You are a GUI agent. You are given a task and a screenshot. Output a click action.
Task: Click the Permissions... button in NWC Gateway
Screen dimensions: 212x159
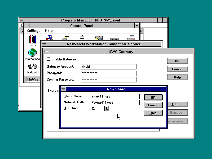point(178,121)
